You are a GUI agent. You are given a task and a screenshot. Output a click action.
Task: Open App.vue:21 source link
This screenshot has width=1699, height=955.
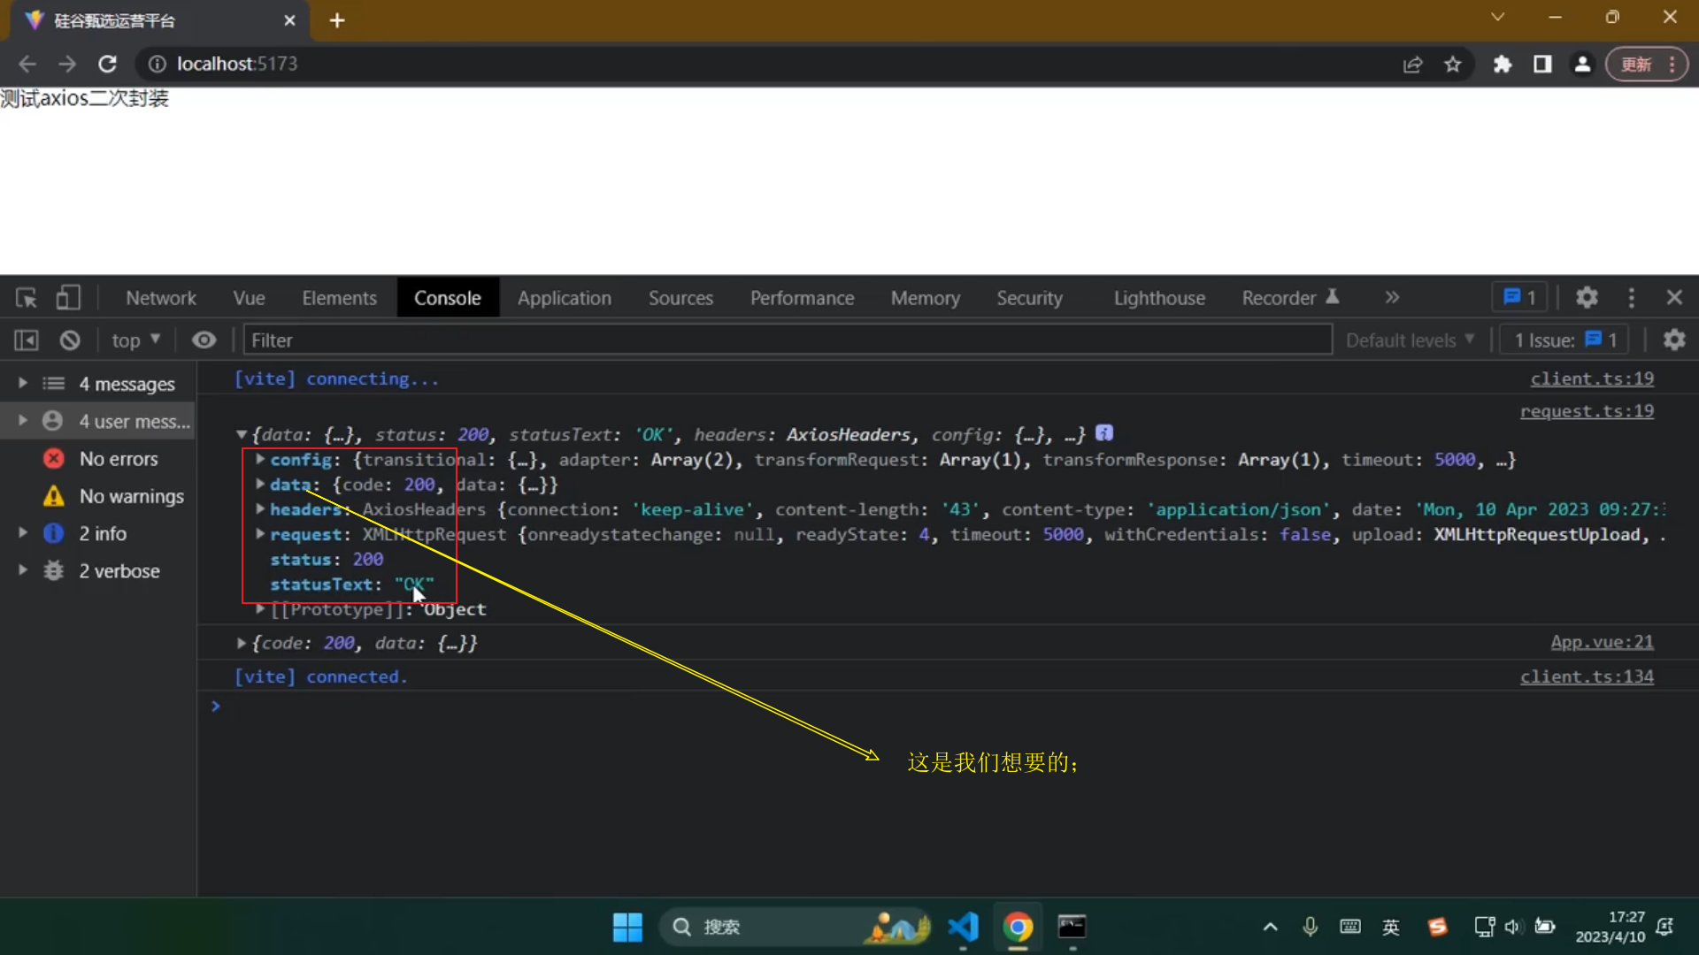click(1602, 642)
